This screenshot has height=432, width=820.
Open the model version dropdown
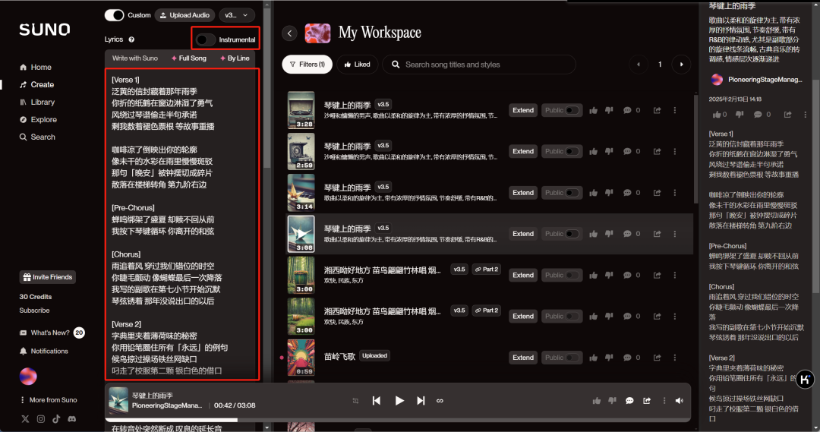click(x=236, y=15)
